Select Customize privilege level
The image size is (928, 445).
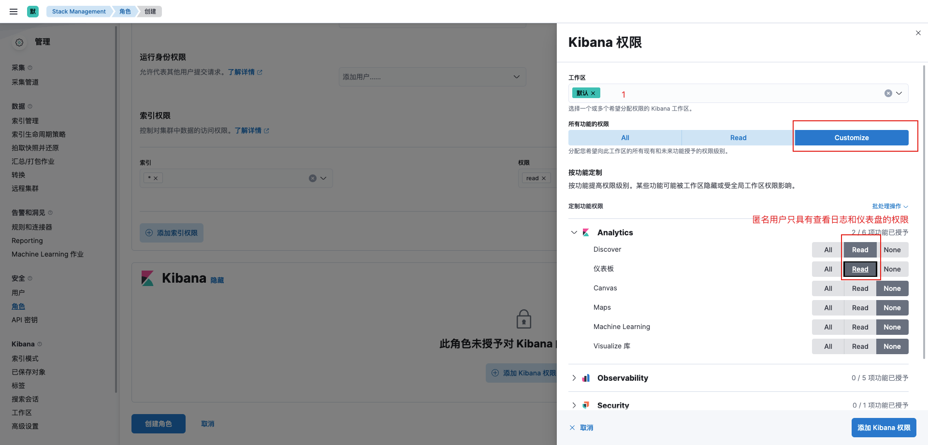[x=852, y=138]
